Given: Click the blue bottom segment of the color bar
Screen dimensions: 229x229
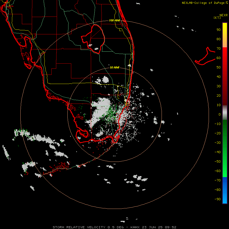Looking at the screenshot, I should 225,190.
